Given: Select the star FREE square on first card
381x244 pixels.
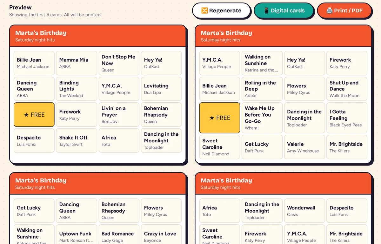Looking at the screenshot, I should pos(34,115).
